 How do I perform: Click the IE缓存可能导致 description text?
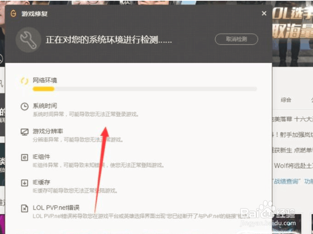click(x=75, y=191)
